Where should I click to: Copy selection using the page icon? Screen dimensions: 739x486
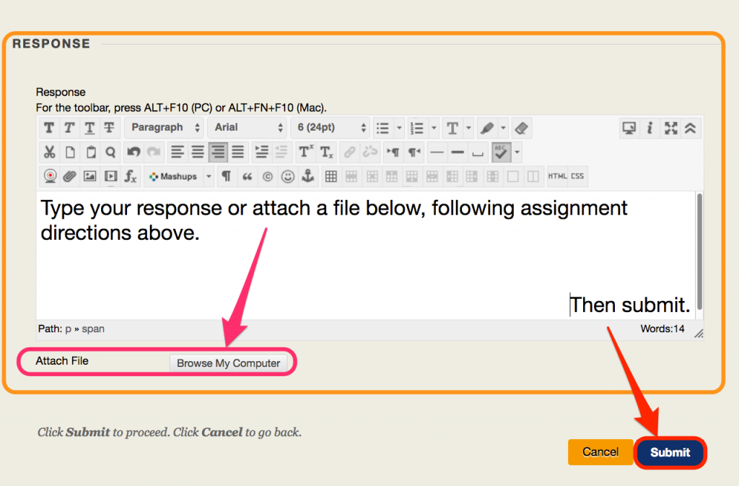(70, 152)
